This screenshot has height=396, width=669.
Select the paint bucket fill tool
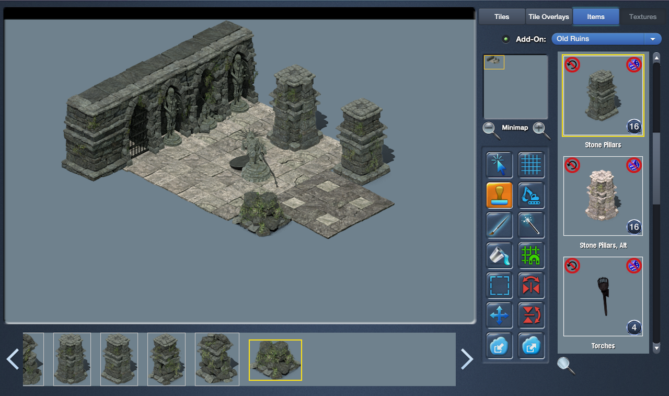coord(499,255)
